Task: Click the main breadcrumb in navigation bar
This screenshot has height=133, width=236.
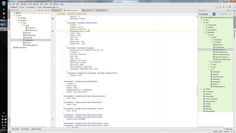Action: point(39,7)
